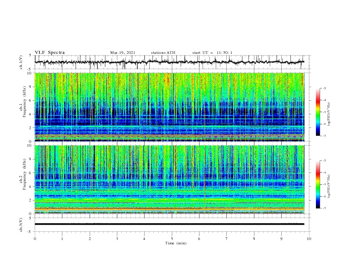Click the ch.1 frequency tick label "6"

(x=30, y=100)
